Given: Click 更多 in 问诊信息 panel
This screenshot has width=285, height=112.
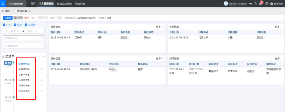Looking at the screenshot, I should click(278, 59).
